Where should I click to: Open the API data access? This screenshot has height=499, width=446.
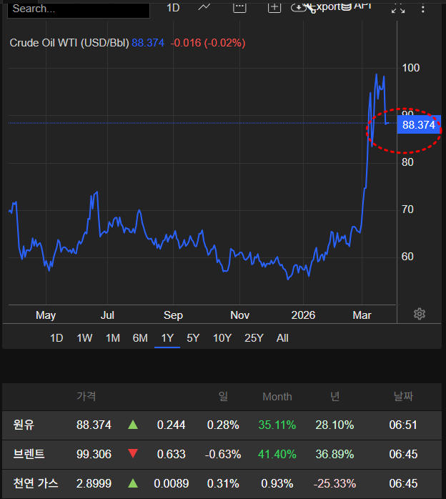[x=361, y=7]
